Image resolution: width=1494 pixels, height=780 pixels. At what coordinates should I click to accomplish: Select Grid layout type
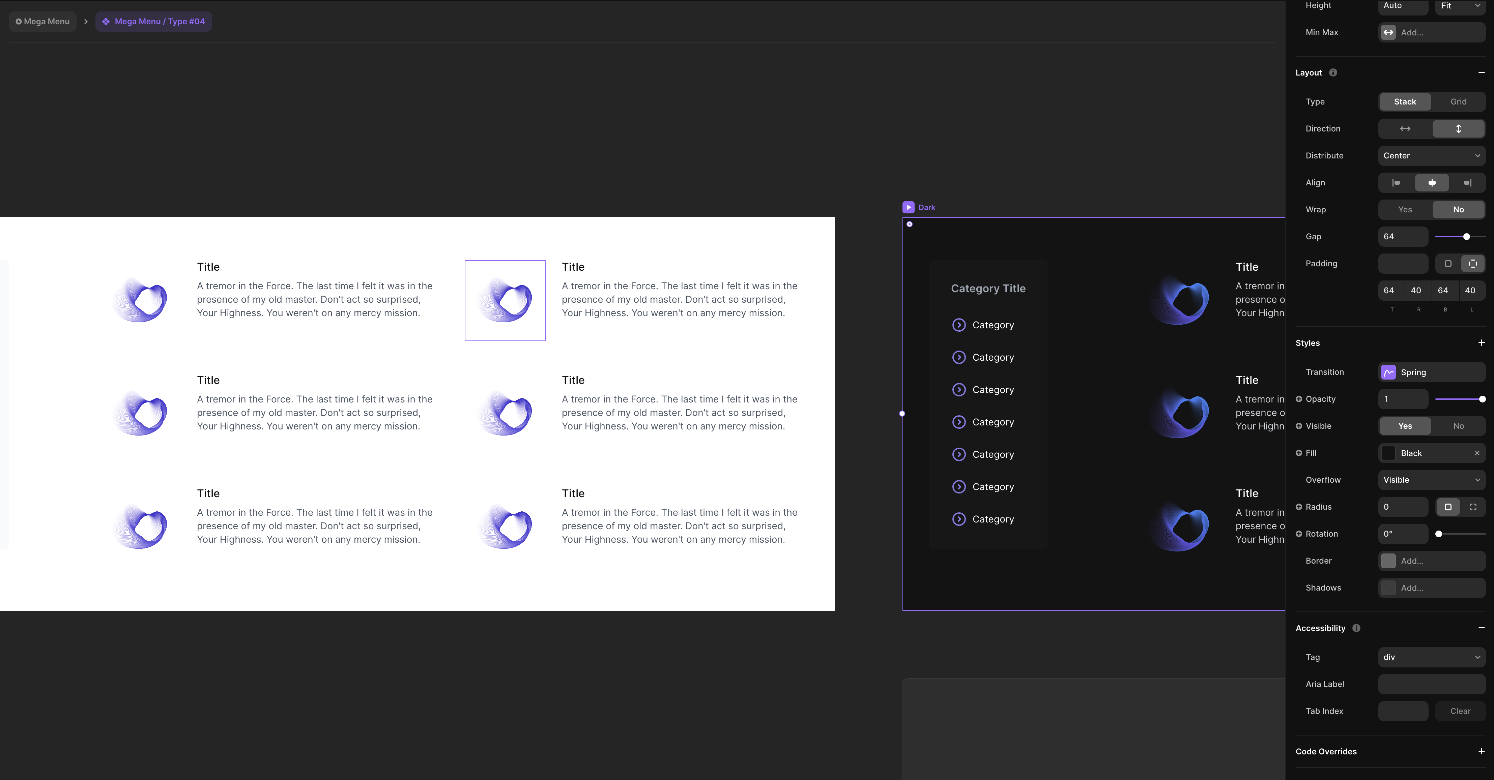(x=1458, y=101)
